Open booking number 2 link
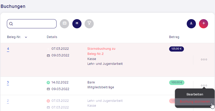The height and width of the screenshot is (111, 215). pyautogui.click(x=8, y=101)
